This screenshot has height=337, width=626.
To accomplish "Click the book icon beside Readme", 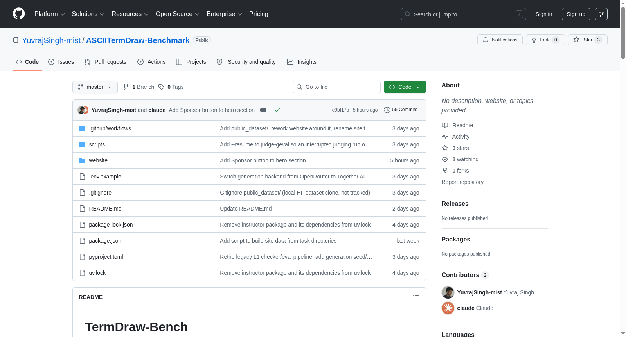I will click(445, 125).
